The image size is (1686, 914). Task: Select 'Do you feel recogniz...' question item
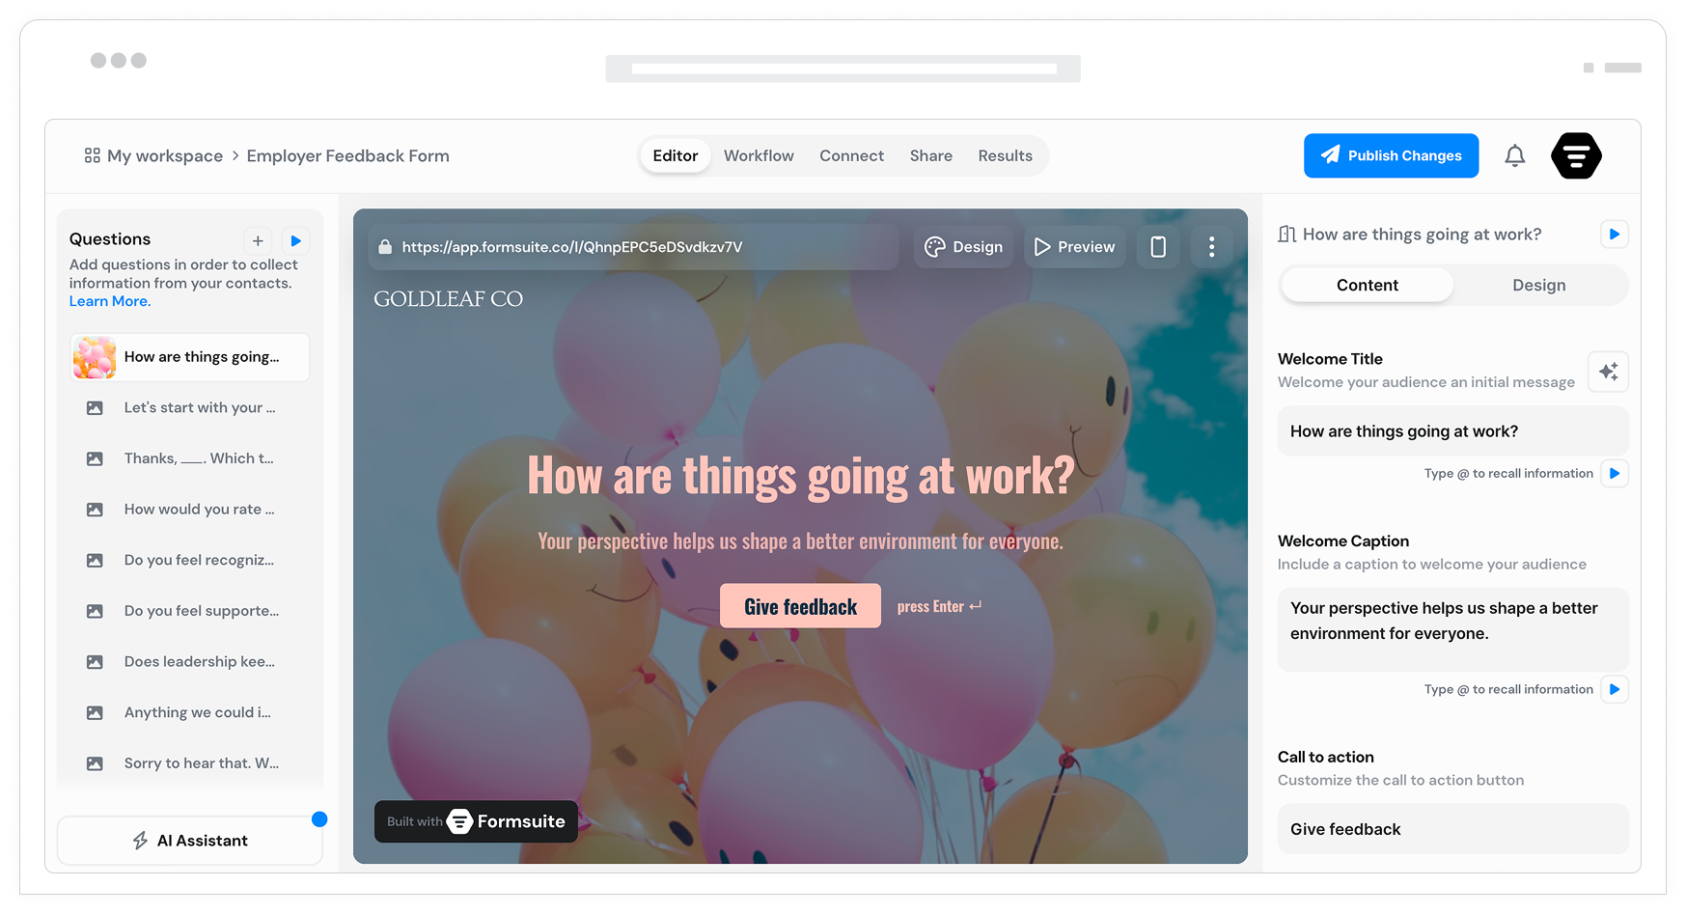[199, 560]
